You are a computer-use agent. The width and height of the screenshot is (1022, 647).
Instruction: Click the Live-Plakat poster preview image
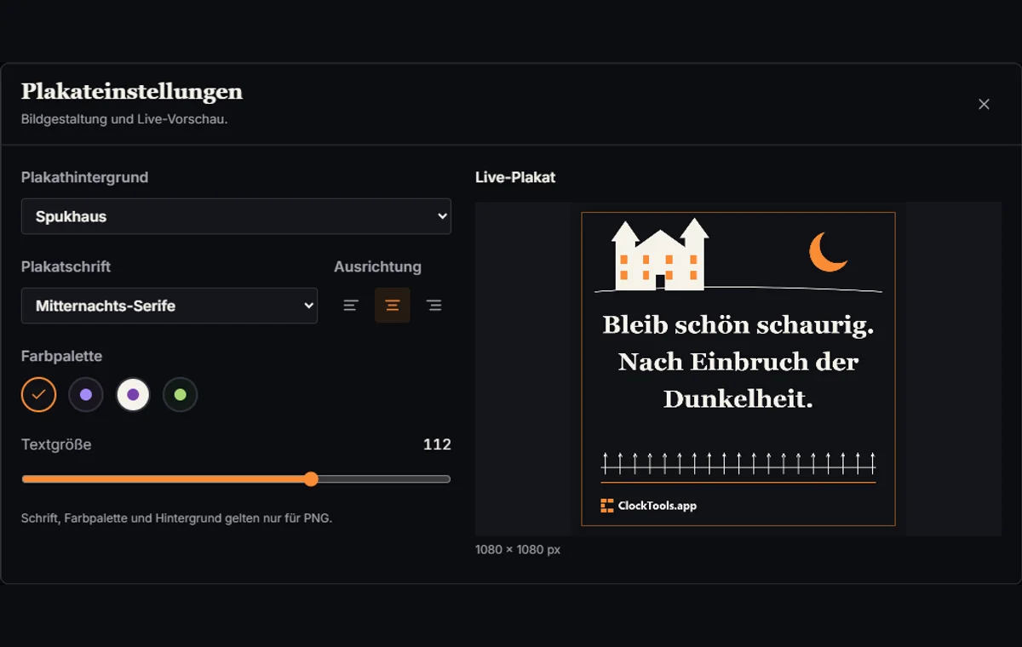(738, 369)
